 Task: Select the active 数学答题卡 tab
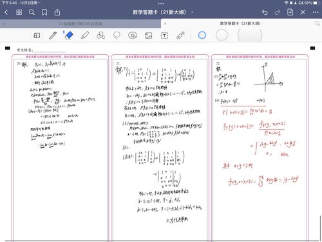click(240, 23)
